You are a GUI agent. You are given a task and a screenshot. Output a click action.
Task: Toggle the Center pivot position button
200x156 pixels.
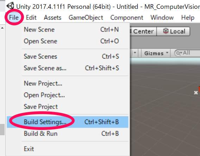[143, 31]
